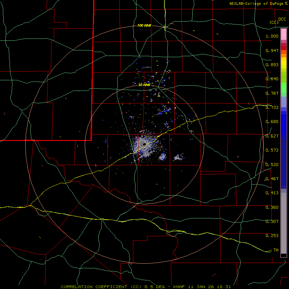
Task: Click the DCC label above the color bar
Action: (282, 19)
